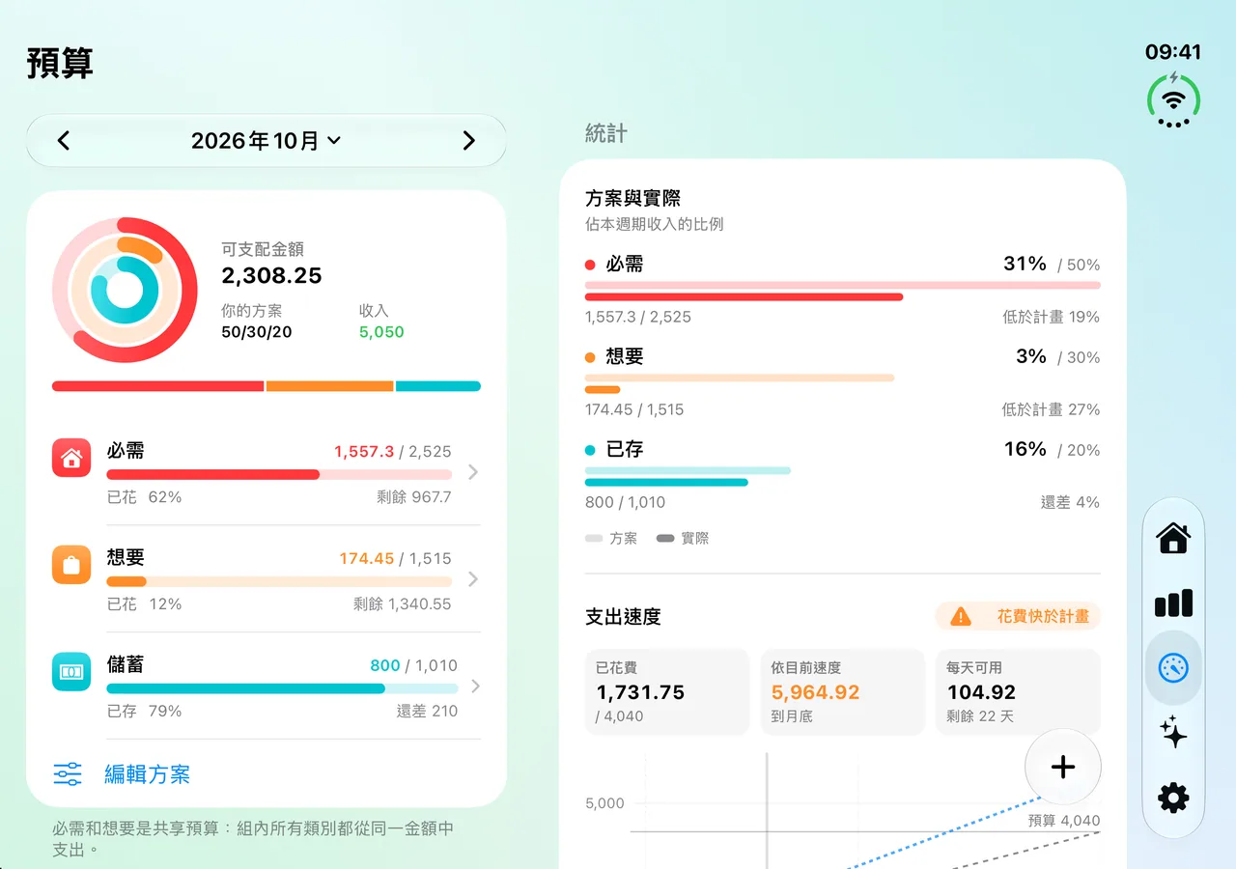Click the Wi-Fi status indicator
Screen dimensions: 1236x869
coord(1173,99)
